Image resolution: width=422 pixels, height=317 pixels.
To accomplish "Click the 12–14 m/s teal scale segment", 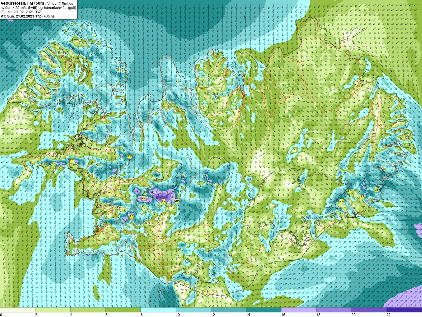I will [228, 310].
